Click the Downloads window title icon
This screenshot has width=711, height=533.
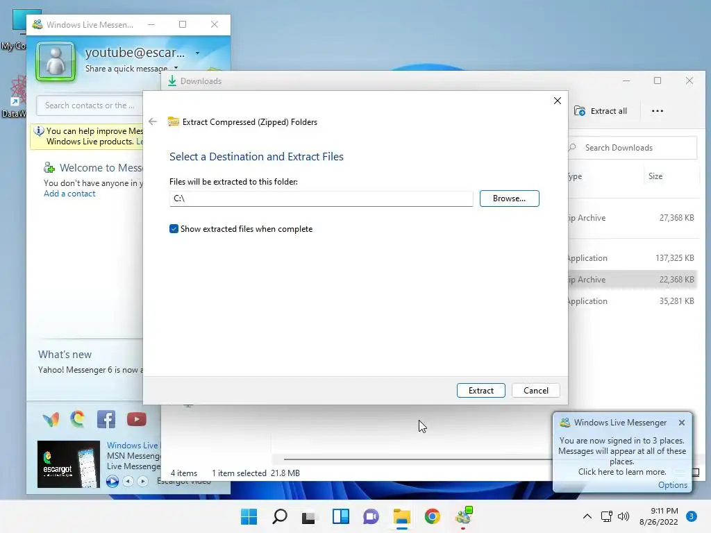click(x=172, y=81)
